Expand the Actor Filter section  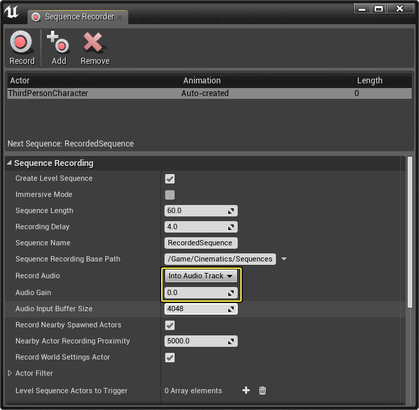(10, 374)
